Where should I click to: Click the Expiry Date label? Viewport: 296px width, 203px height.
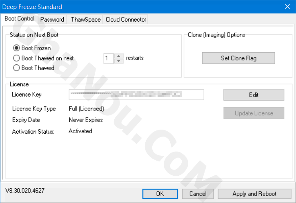[x=26, y=120]
